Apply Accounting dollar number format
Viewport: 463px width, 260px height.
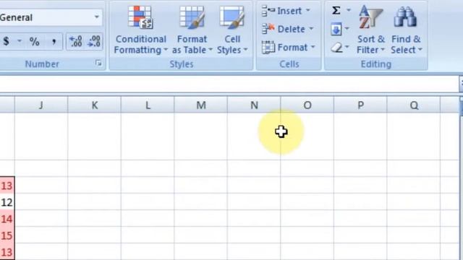(7, 42)
